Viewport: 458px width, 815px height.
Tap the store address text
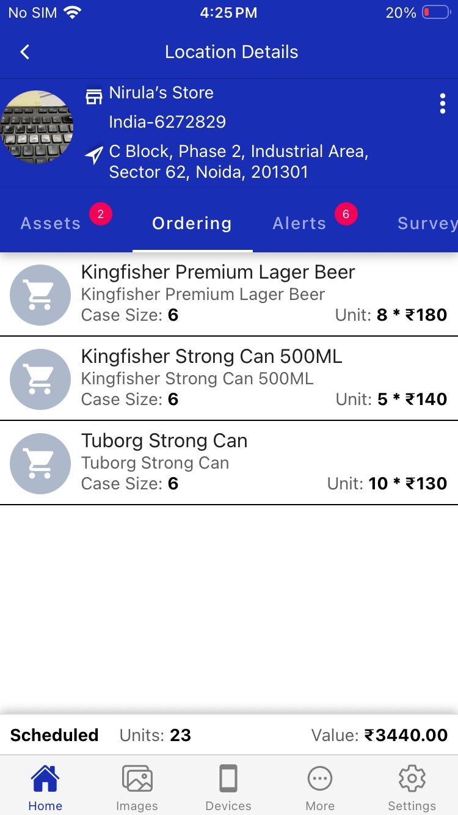coord(238,161)
